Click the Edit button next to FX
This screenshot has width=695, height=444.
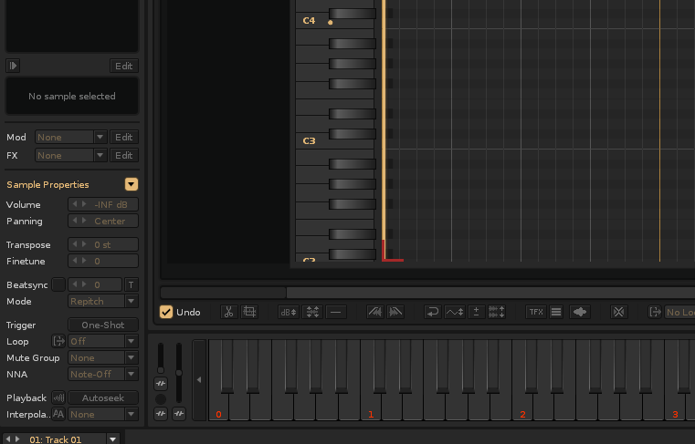pos(123,155)
